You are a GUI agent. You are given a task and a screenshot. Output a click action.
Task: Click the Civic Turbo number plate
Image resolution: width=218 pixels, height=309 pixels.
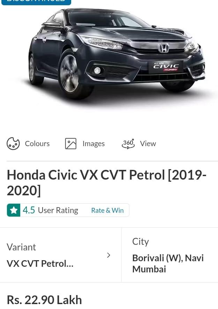(x=166, y=67)
